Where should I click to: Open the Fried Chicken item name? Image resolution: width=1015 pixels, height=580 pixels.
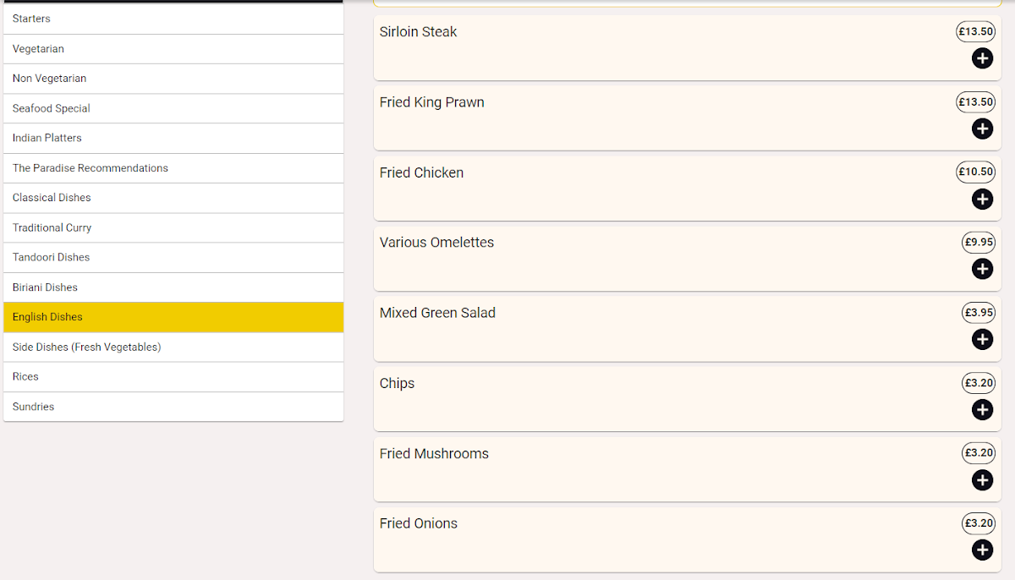[x=421, y=172]
